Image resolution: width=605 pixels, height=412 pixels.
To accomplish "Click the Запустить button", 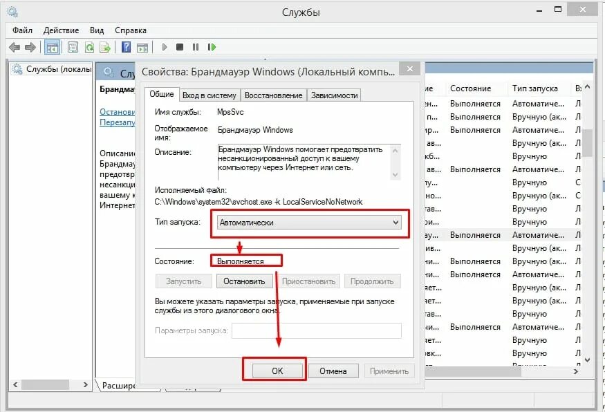I will (x=184, y=281).
